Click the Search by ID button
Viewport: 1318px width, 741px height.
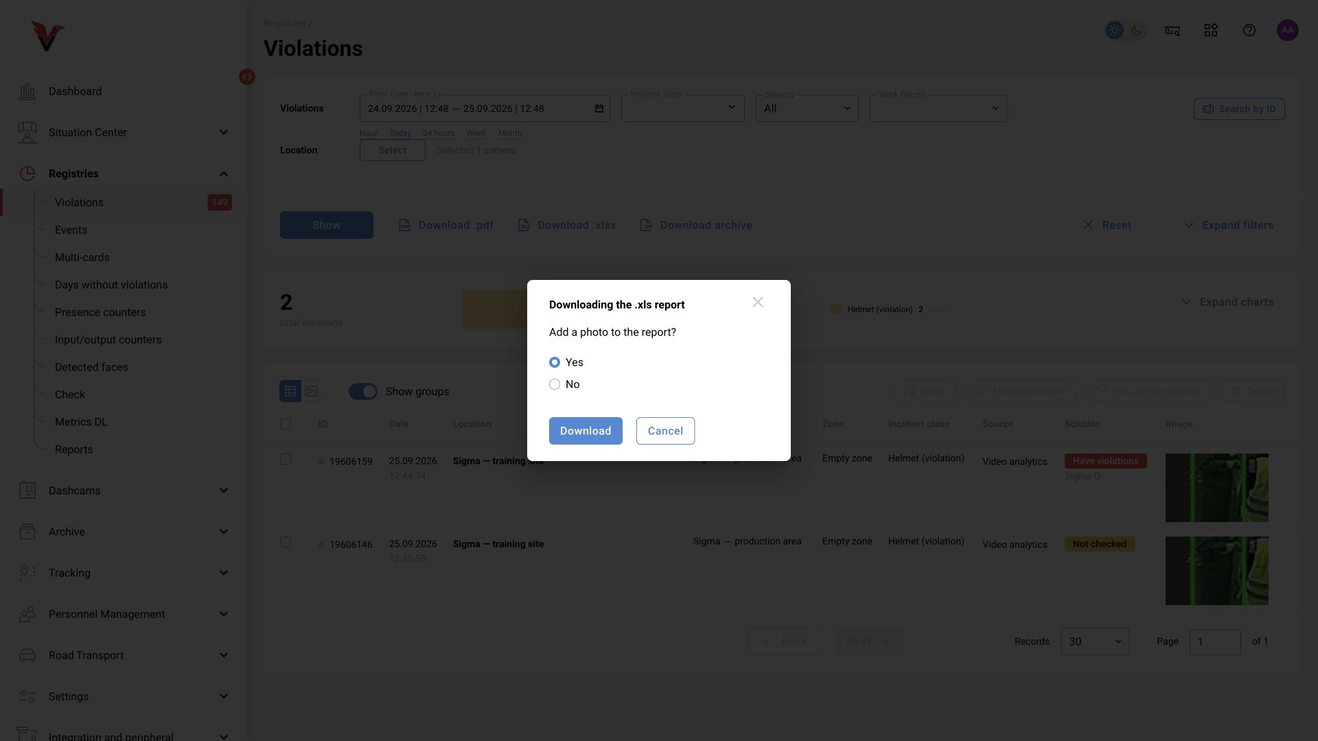(x=1239, y=109)
